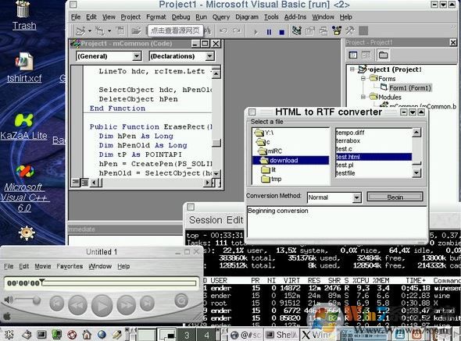Open the Movie menu in the Untitled 1 player
This screenshot has height=341, width=461.
pos(43,266)
